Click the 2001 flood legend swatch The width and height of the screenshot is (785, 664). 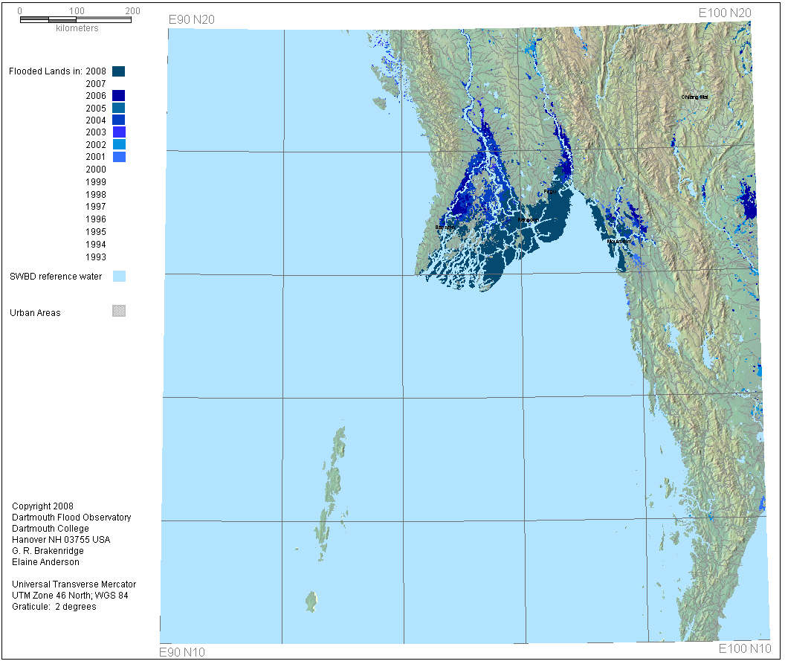coord(119,157)
